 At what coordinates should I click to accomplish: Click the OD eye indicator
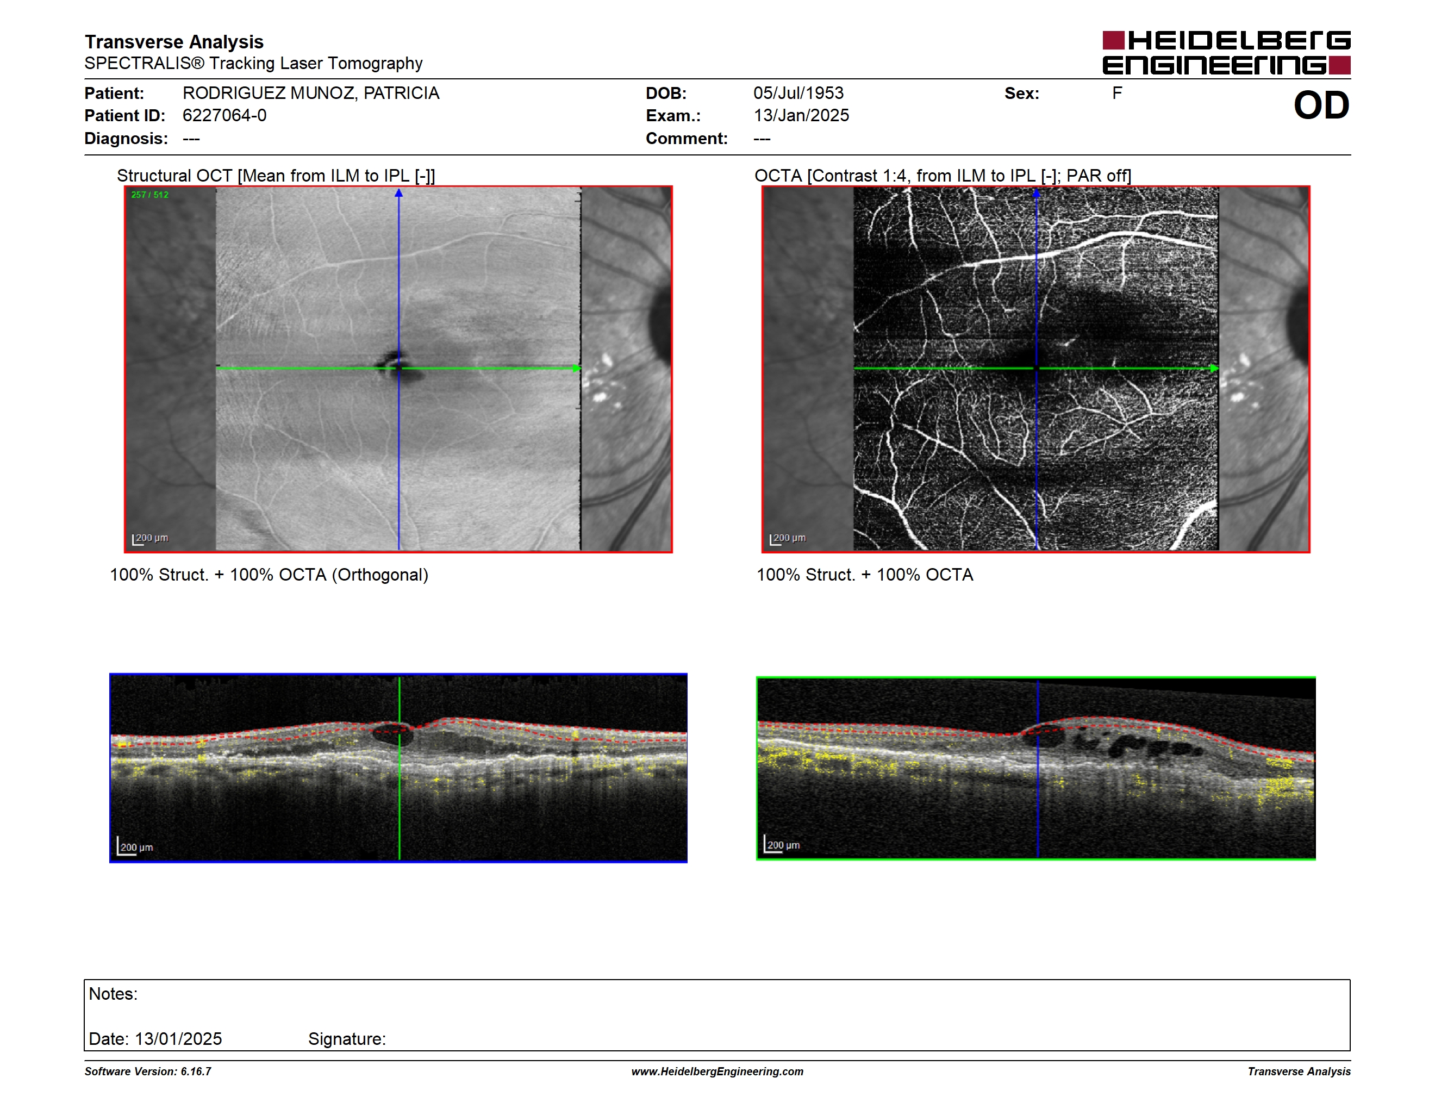[x=1321, y=105]
